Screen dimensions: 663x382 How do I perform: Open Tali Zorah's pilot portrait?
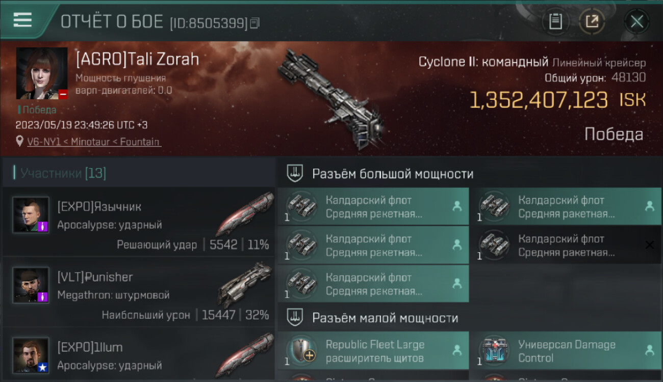tap(42, 73)
